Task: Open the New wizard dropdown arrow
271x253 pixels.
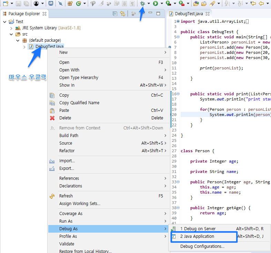Action: (12, 3)
